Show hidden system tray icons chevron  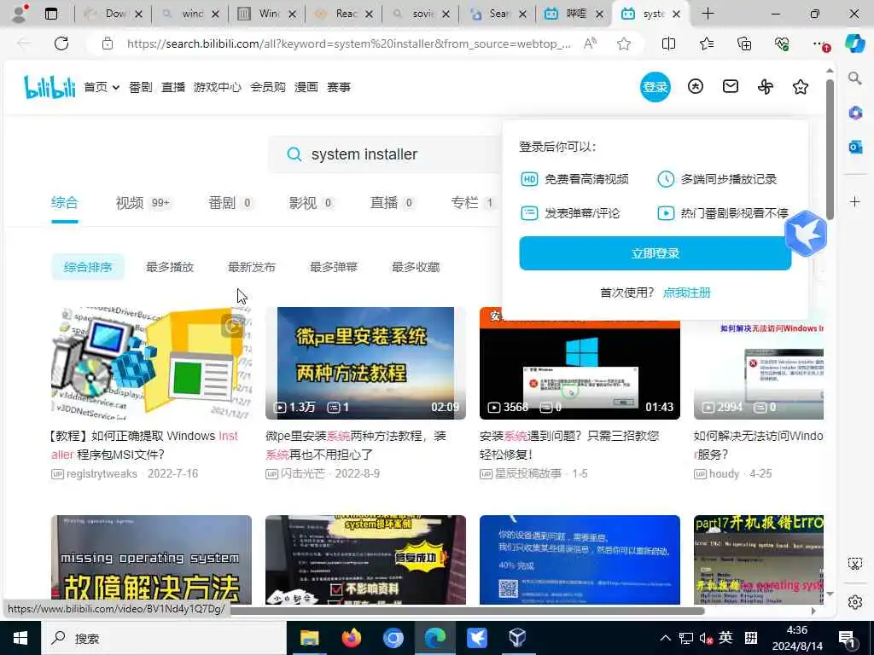pyautogui.click(x=666, y=638)
